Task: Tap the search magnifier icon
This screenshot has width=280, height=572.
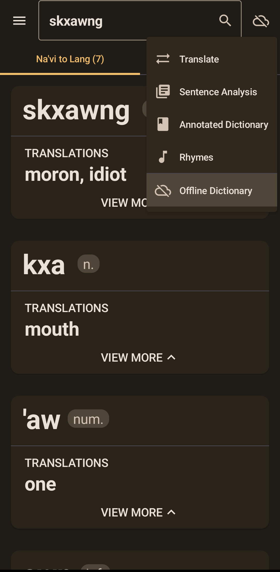Action: (225, 21)
